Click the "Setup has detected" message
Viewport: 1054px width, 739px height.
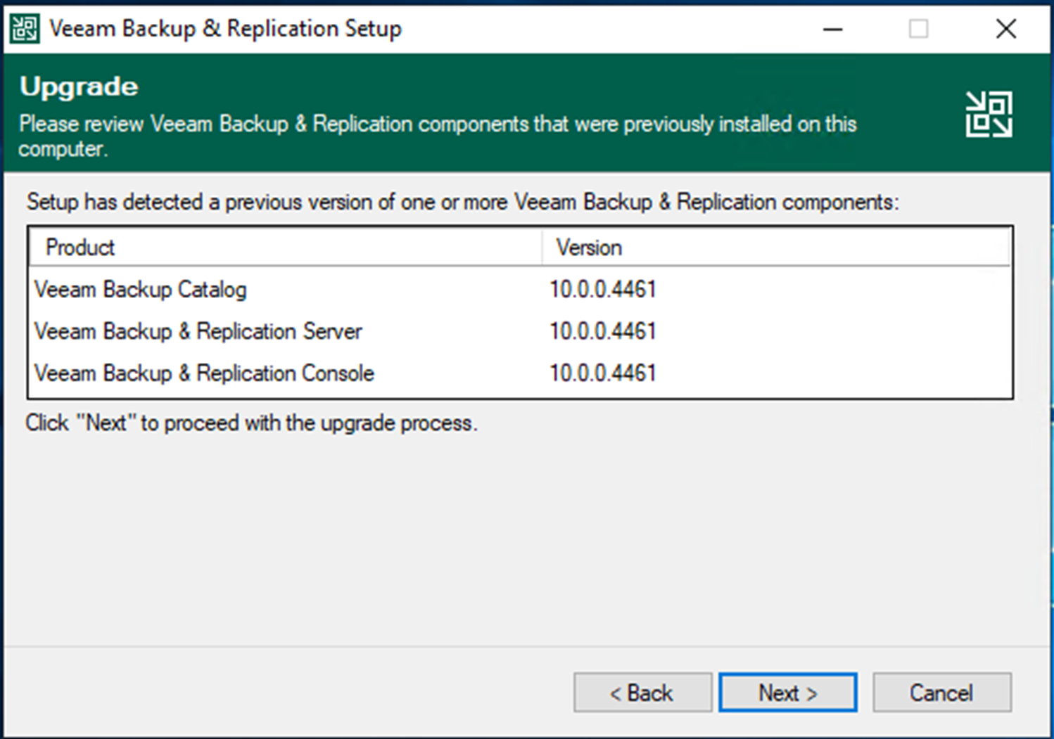tap(462, 203)
